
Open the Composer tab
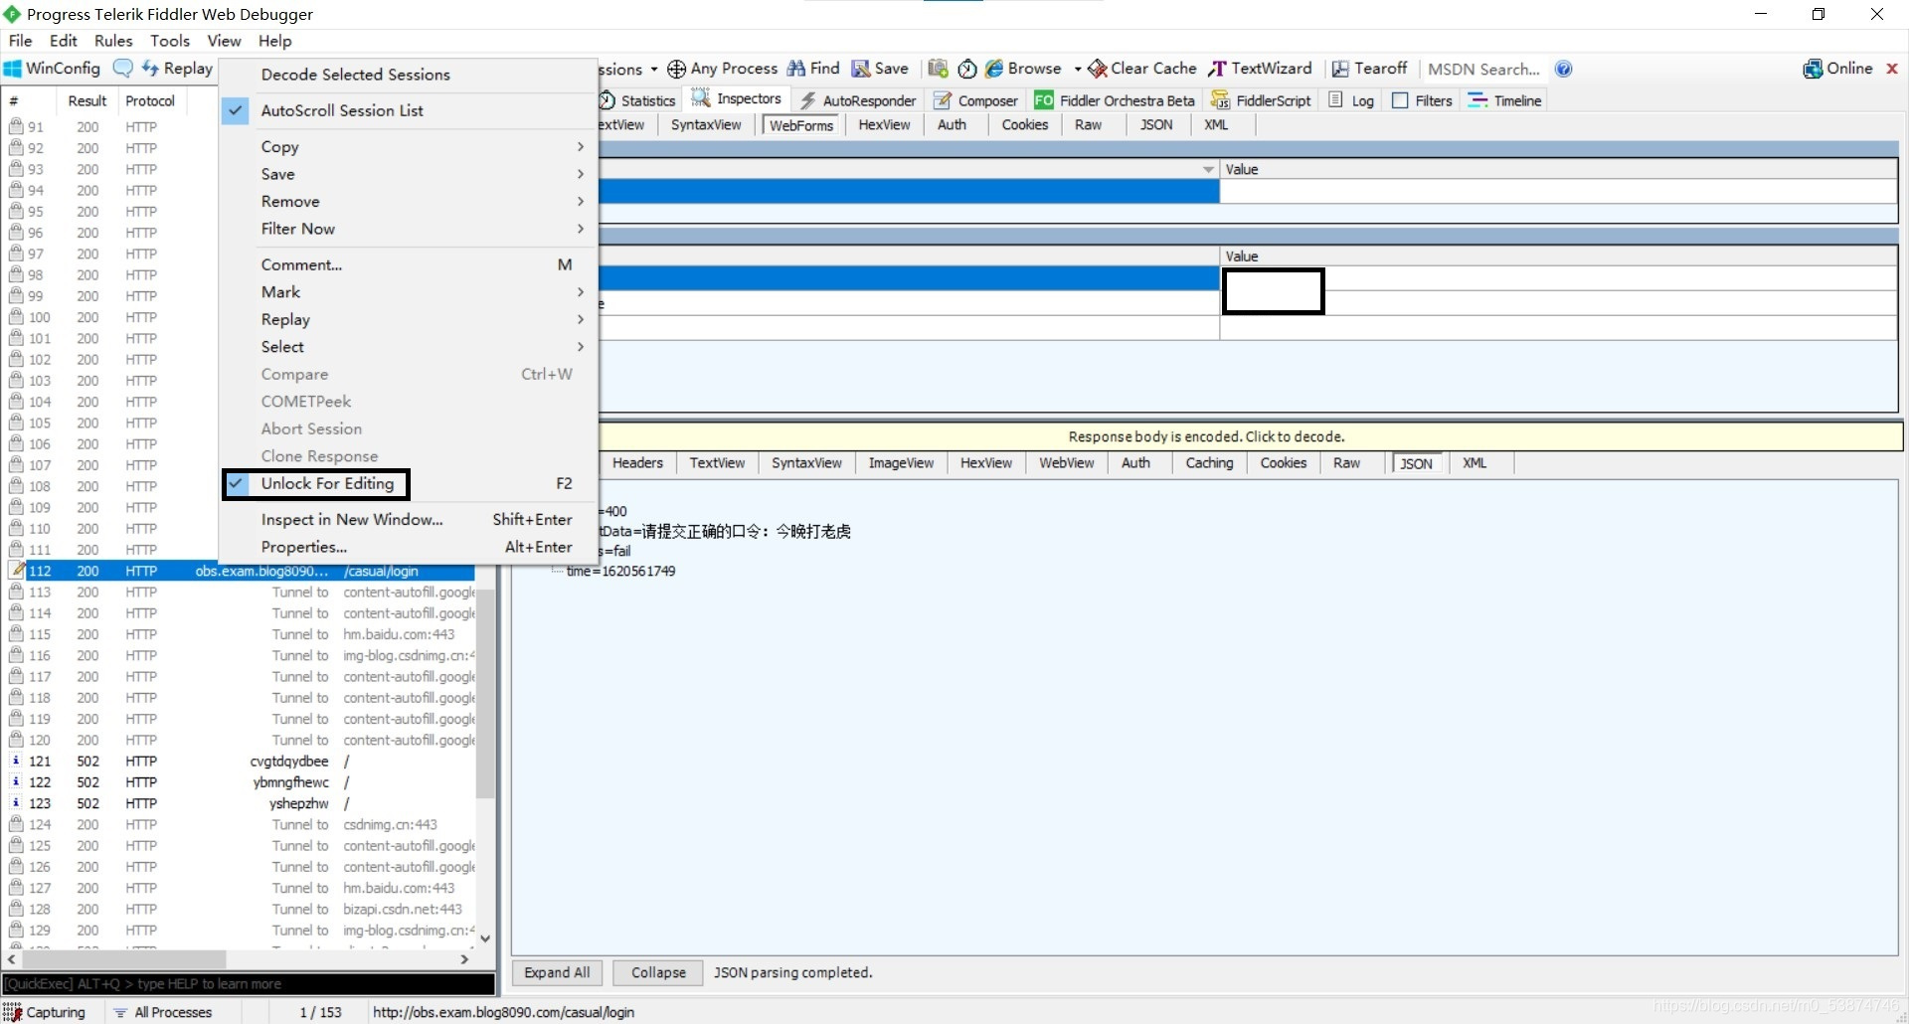pyautogui.click(x=975, y=100)
